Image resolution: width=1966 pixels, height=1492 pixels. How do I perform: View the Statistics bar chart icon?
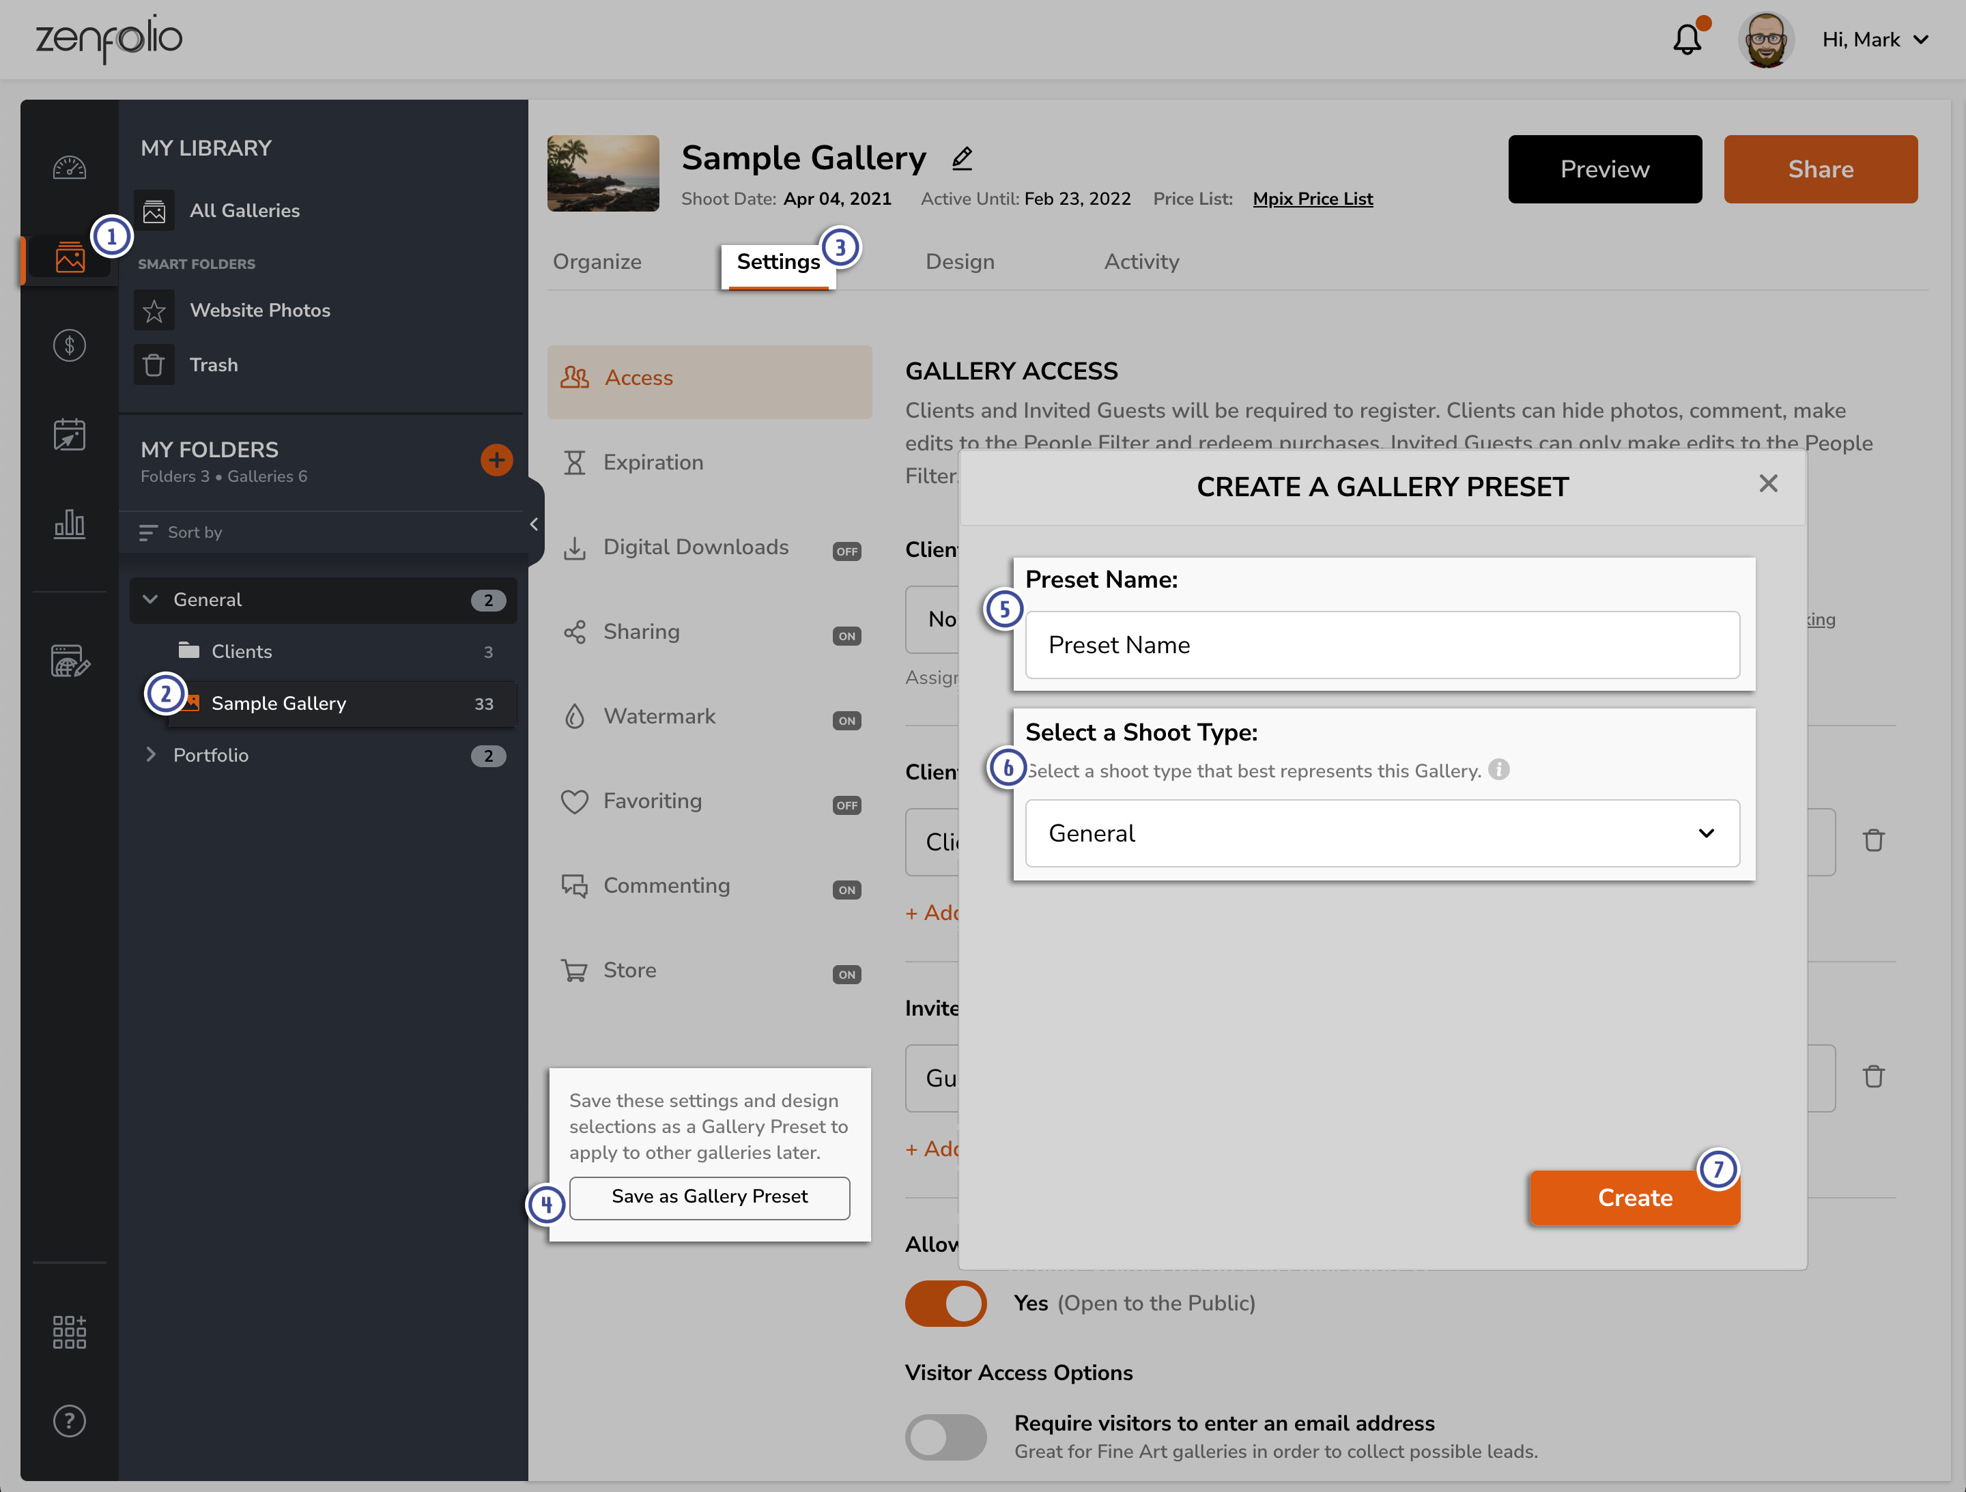point(70,524)
